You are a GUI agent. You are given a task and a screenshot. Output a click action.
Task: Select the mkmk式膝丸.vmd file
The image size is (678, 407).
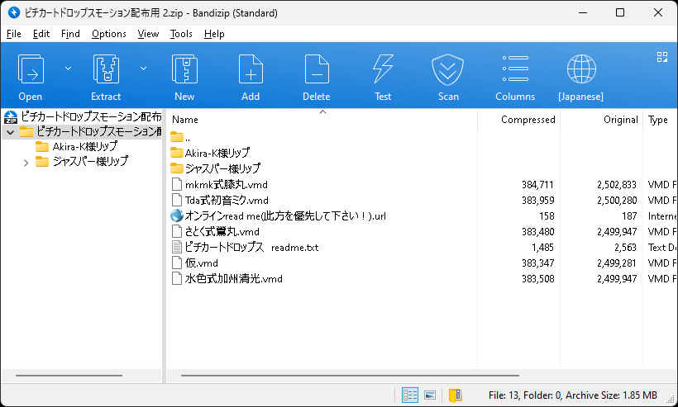219,185
